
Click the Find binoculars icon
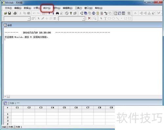[x=57, y=13]
